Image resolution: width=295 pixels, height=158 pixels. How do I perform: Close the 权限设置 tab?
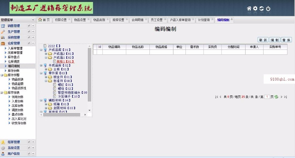coord(69,19)
